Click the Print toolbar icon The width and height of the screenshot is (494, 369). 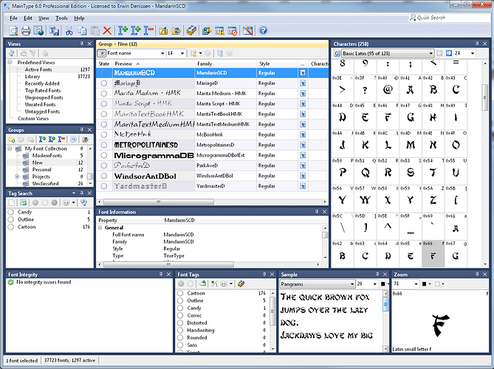26,30
